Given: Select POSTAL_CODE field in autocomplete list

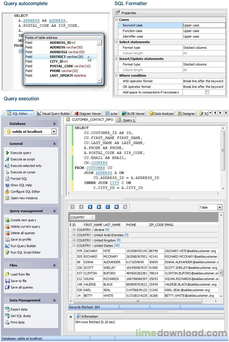Looking at the screenshot, I should 61,66.
